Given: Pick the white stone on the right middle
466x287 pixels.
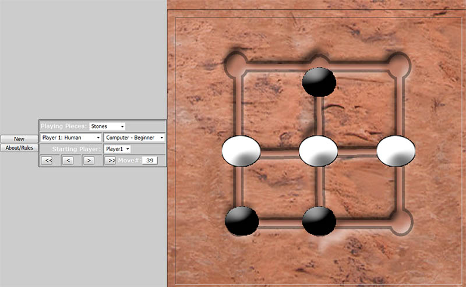Looking at the screenshot, I should (396, 151).
